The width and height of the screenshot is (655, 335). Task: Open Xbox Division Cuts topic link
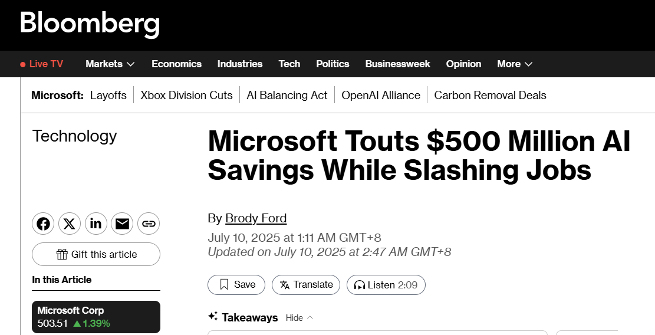(x=186, y=95)
